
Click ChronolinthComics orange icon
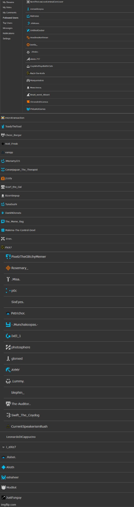coord(28,102)
